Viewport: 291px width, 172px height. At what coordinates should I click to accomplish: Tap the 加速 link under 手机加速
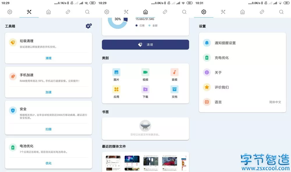[x=48, y=92]
